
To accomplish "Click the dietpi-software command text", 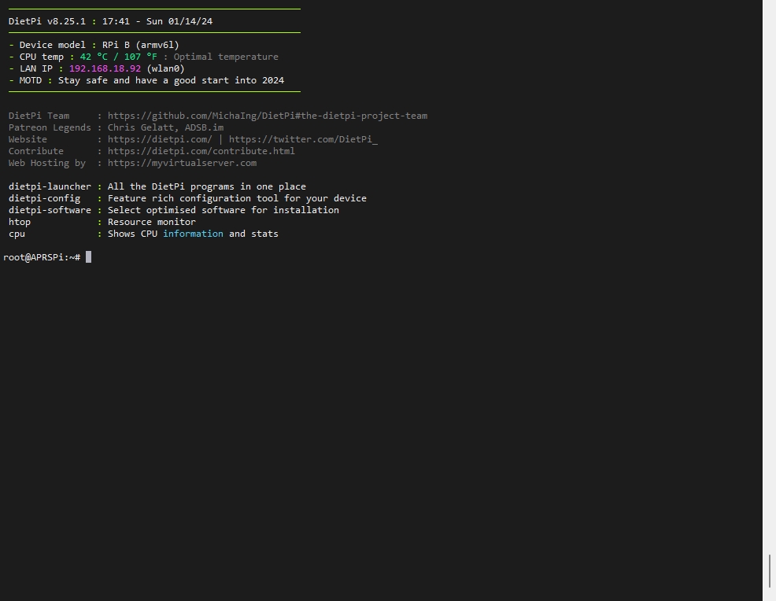I will pos(50,210).
